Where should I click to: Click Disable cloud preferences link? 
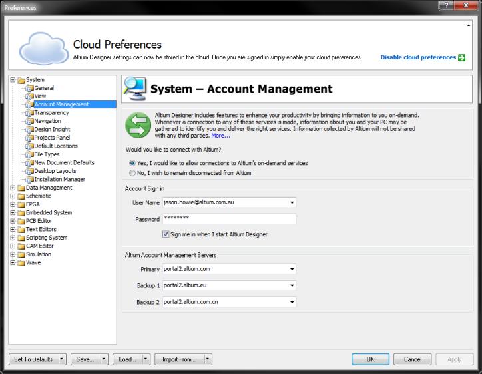[418, 57]
